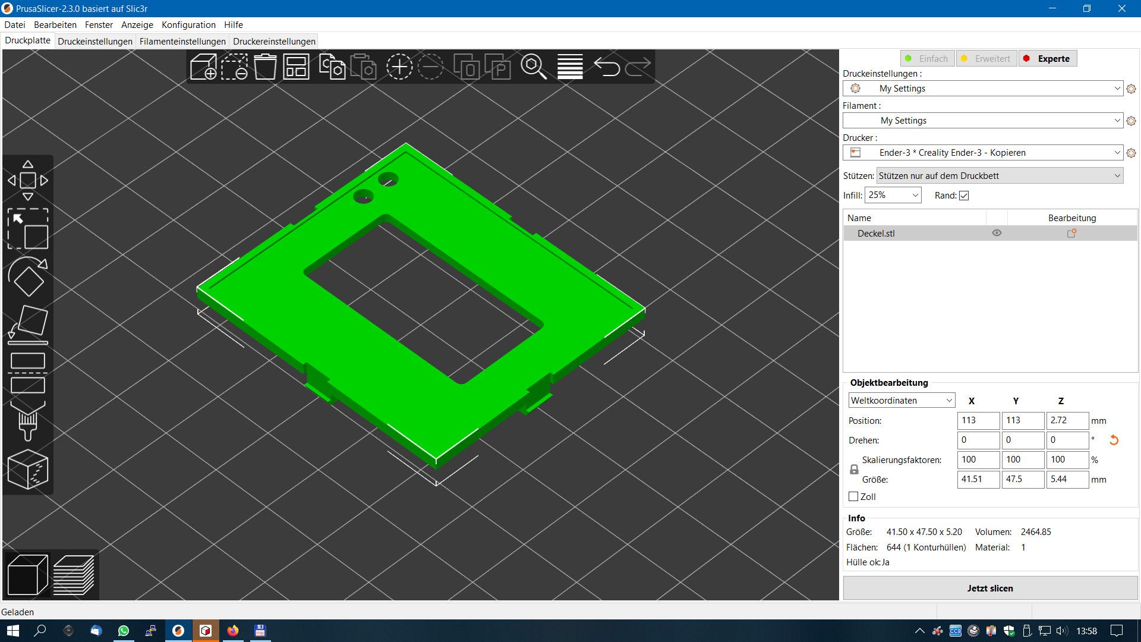Select the Scale gizmo tool
Image resolution: width=1141 pixels, height=642 pixels.
[28, 228]
